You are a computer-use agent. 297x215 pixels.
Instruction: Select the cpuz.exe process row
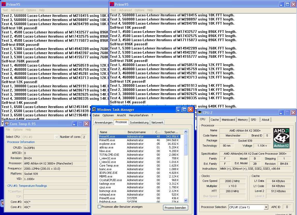click(139, 187)
